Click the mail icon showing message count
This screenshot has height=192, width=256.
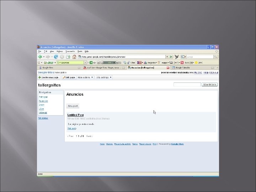tap(171, 63)
